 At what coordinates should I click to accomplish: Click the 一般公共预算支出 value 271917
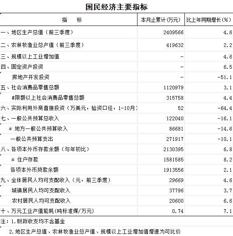(x=161, y=139)
